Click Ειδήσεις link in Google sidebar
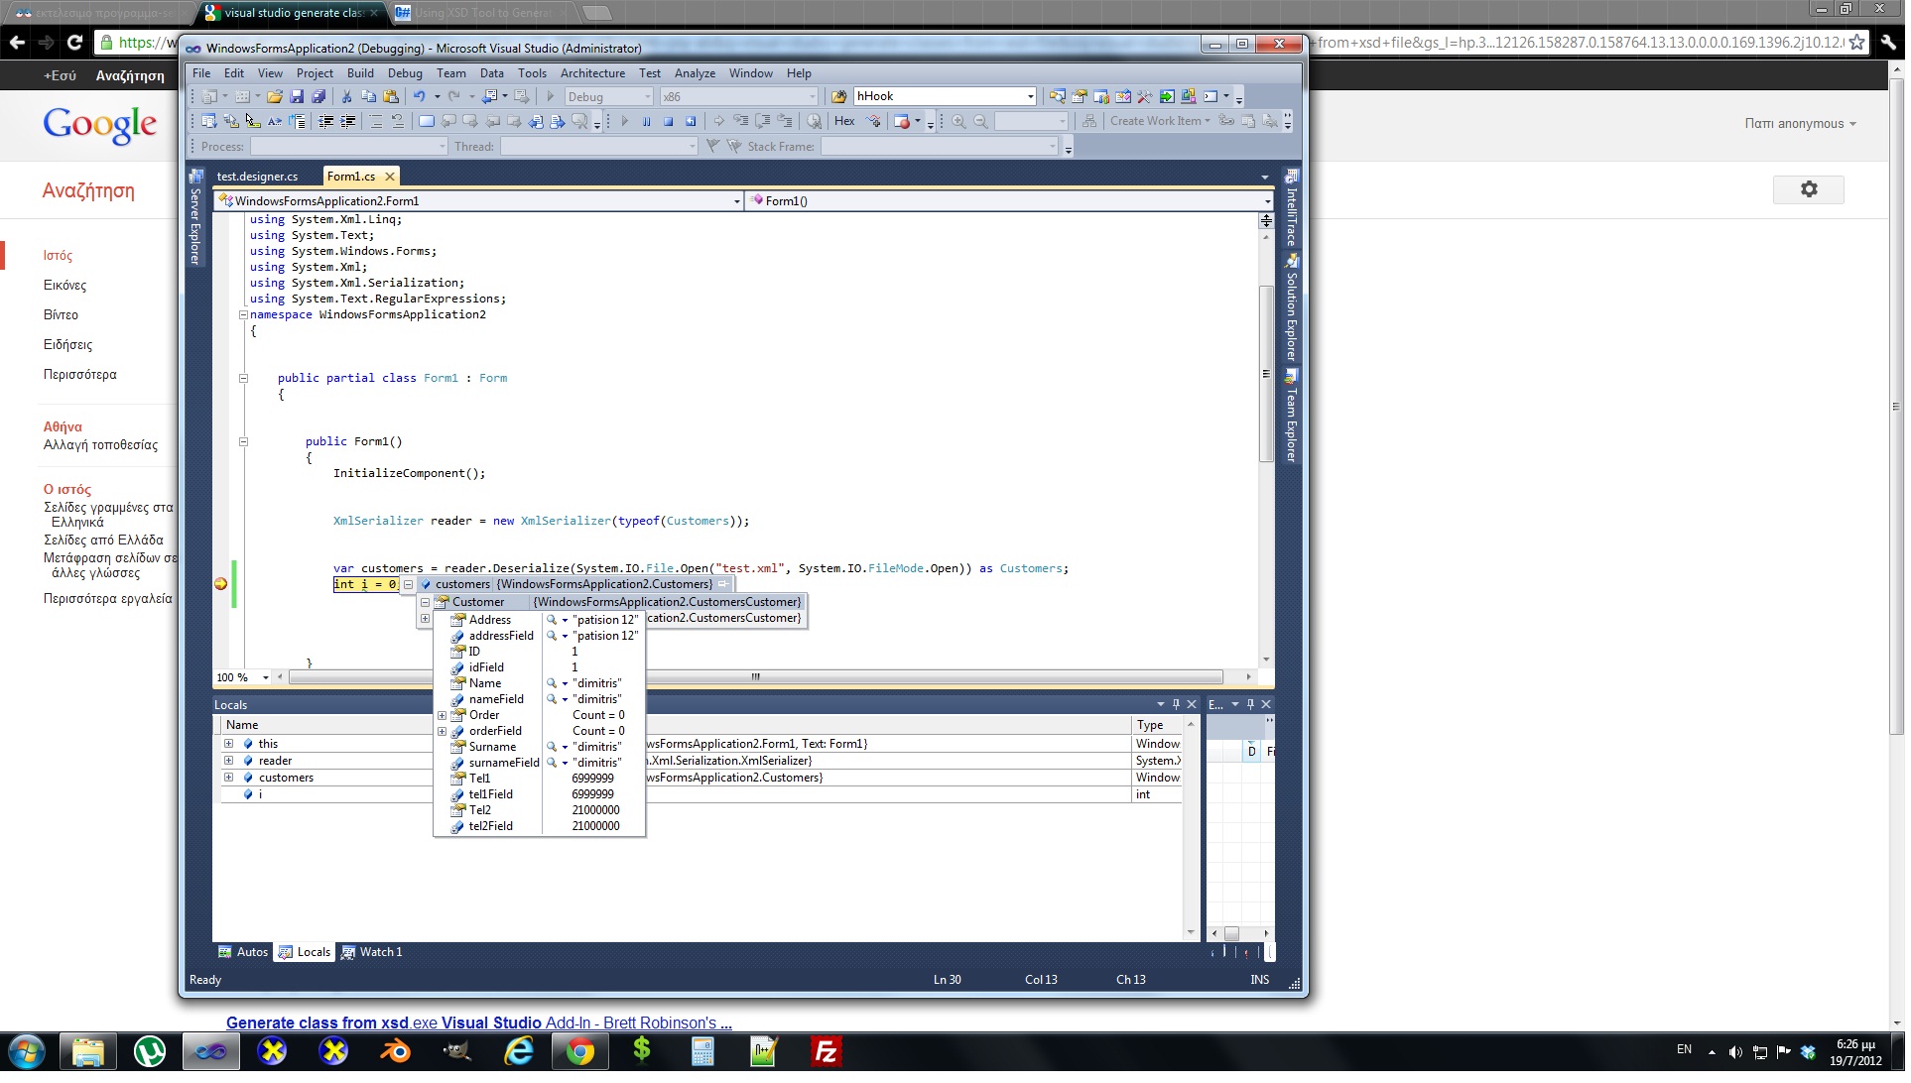The height and width of the screenshot is (1083, 1911). pos(67,345)
